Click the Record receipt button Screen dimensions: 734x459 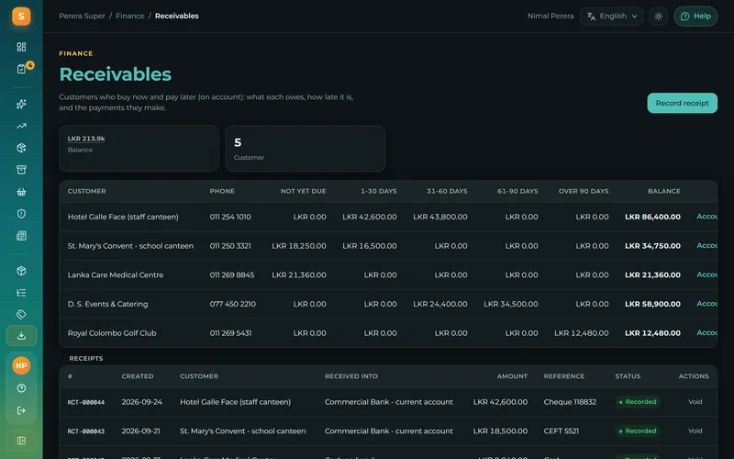tap(682, 103)
